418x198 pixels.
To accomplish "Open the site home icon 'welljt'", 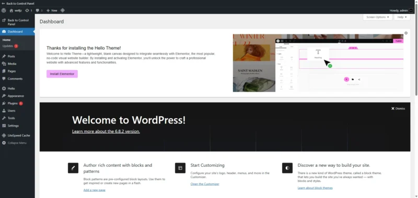I will pyautogui.click(x=11, y=10).
